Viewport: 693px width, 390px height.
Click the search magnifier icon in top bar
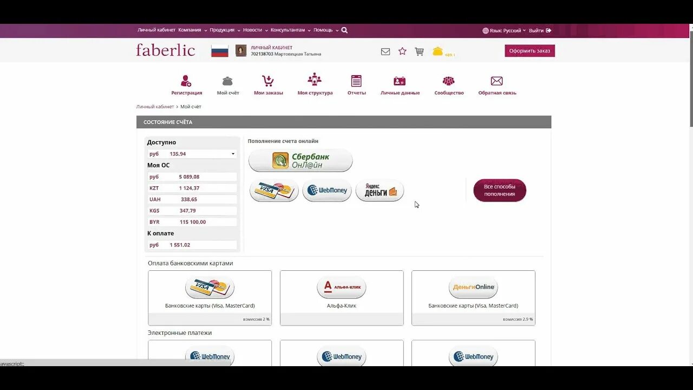[344, 30]
